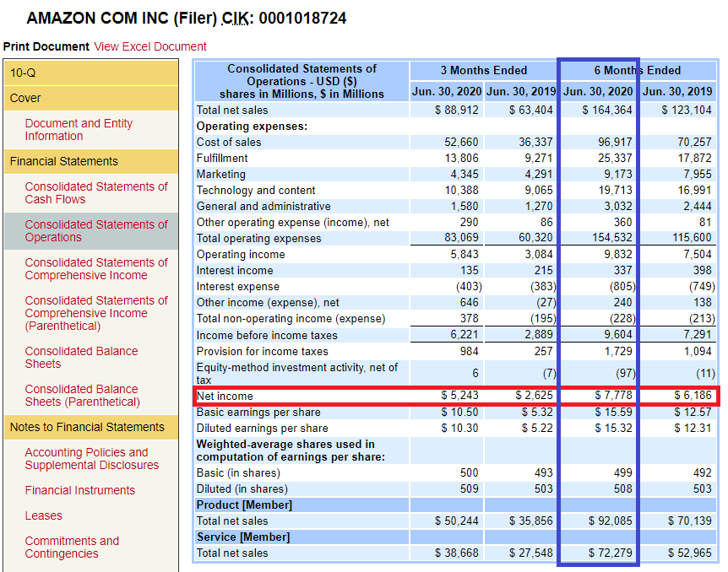Viewport: 728px width, 572px height.
Task: Click the Operating expenses: section label
Action: coord(252,127)
